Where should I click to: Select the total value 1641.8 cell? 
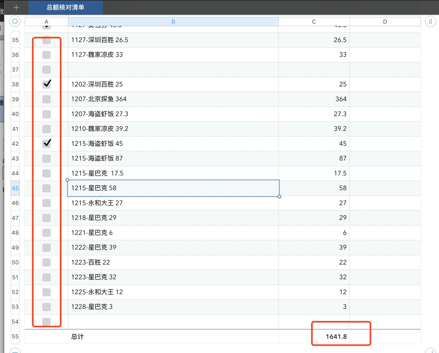point(314,337)
